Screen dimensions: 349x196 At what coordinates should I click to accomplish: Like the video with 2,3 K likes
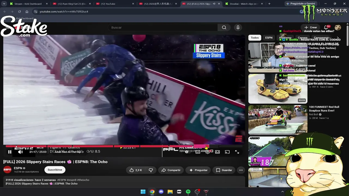[136, 170]
